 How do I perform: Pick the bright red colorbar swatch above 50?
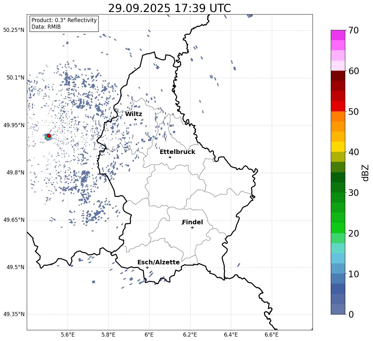(338, 106)
